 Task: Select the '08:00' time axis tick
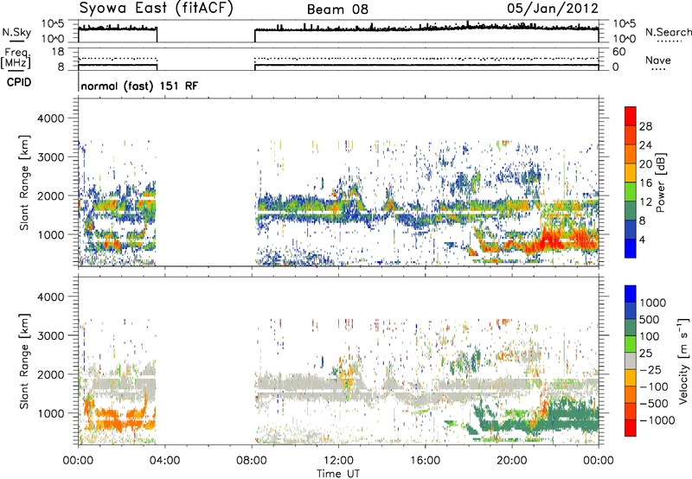[x=251, y=461]
